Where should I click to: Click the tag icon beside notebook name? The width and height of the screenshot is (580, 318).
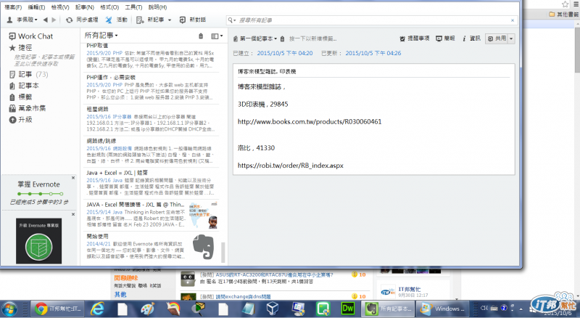coord(283,38)
